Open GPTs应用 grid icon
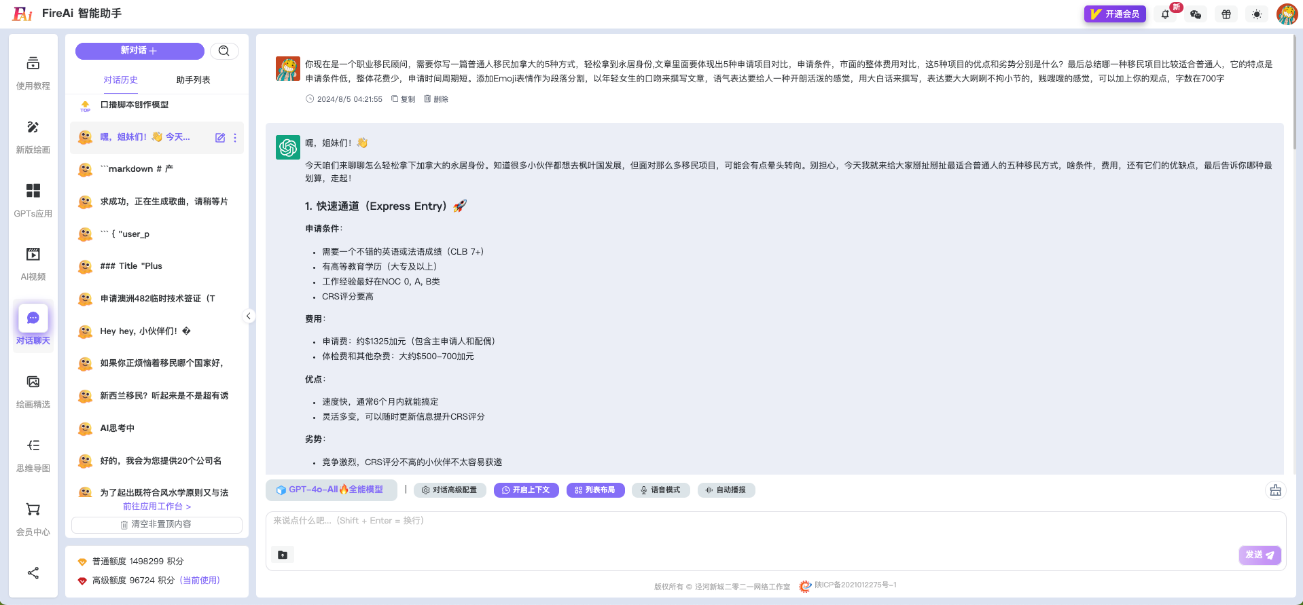 (x=33, y=191)
